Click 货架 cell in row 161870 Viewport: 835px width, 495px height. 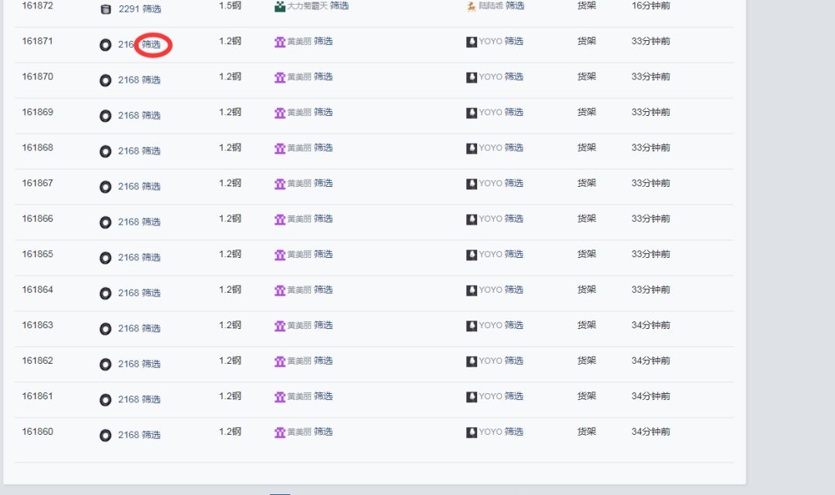(587, 76)
